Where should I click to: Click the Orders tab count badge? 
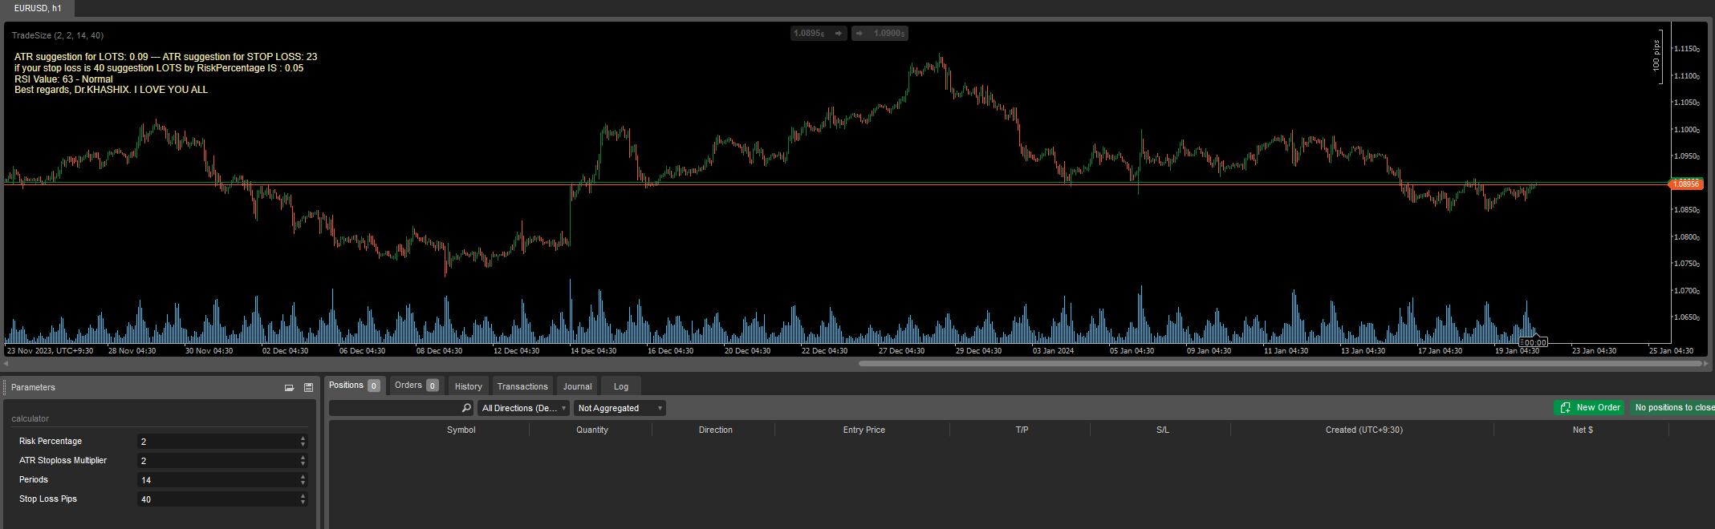click(x=433, y=386)
